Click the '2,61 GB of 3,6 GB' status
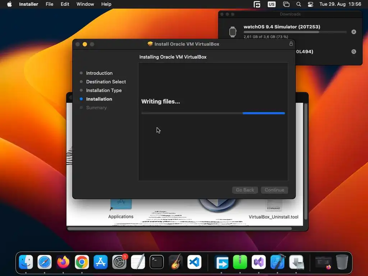368x276 pixels. (x=266, y=37)
